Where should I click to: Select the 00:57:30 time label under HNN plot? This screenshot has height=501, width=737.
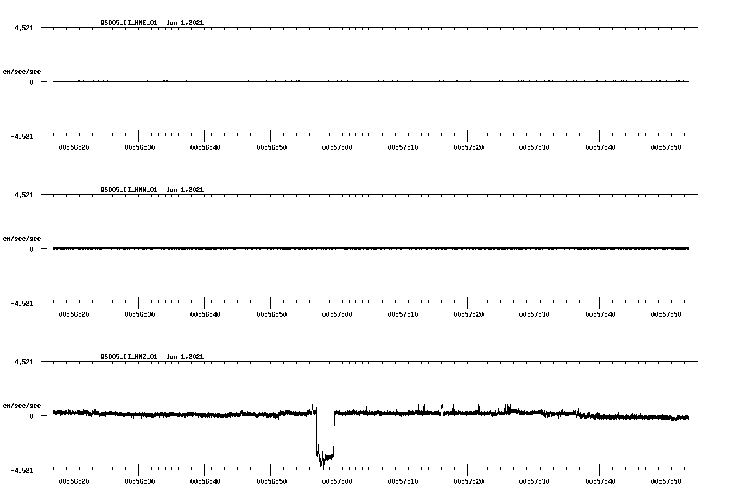(534, 314)
